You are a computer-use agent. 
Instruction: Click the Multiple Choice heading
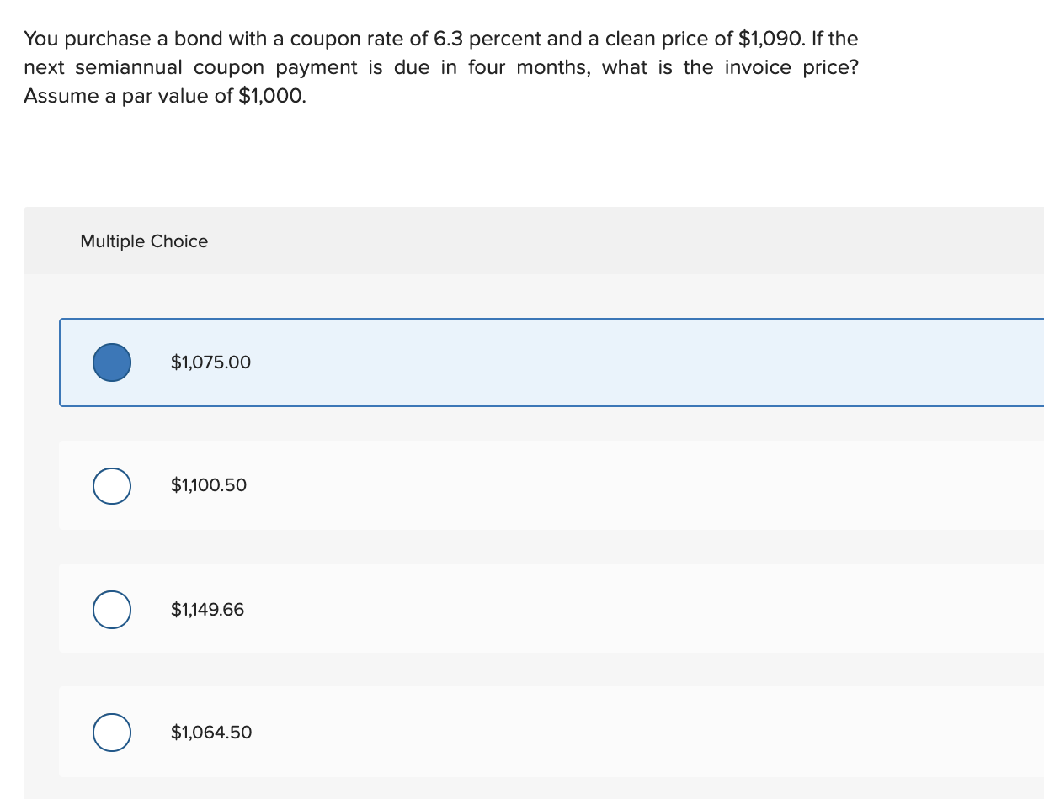(144, 241)
